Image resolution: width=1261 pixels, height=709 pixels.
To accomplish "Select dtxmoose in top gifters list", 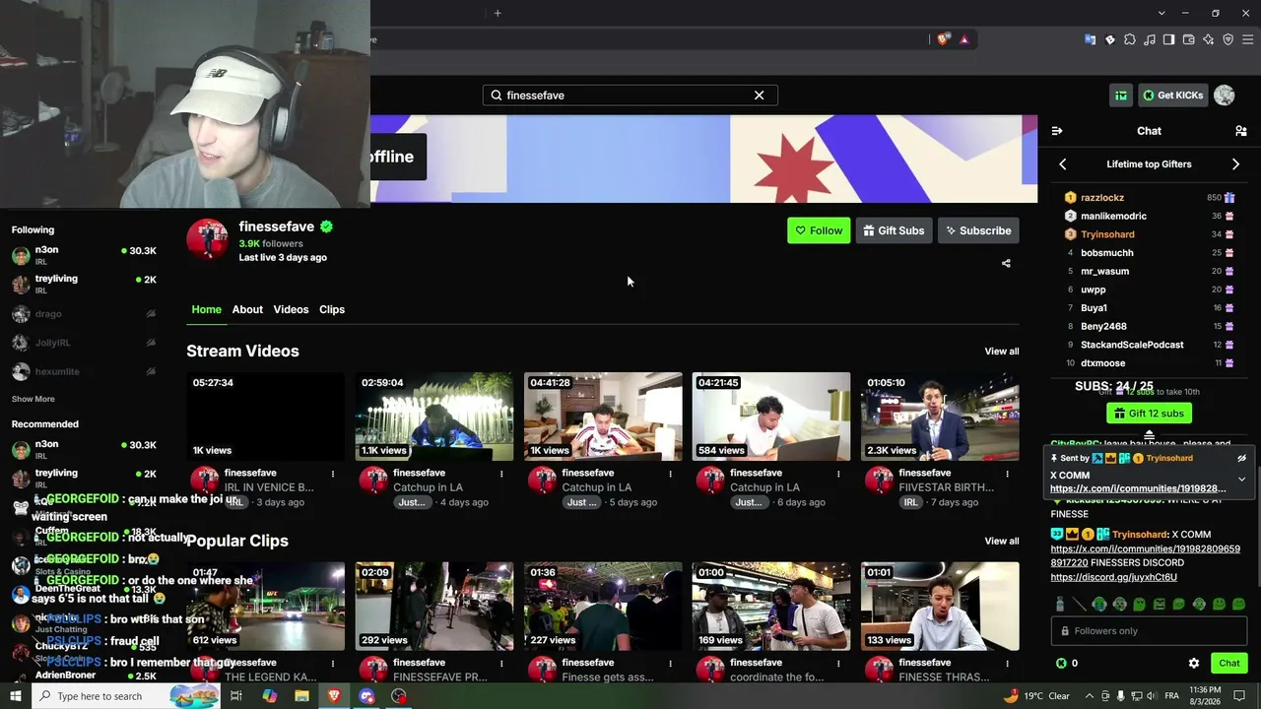I will [1102, 363].
